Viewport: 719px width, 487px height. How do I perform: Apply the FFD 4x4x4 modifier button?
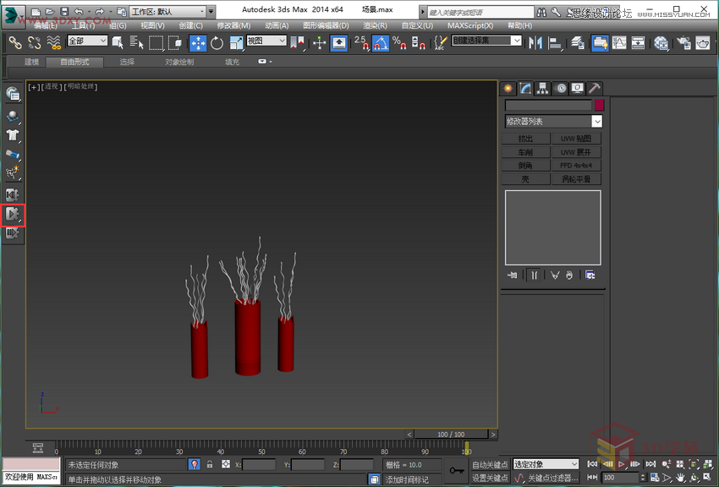point(577,166)
